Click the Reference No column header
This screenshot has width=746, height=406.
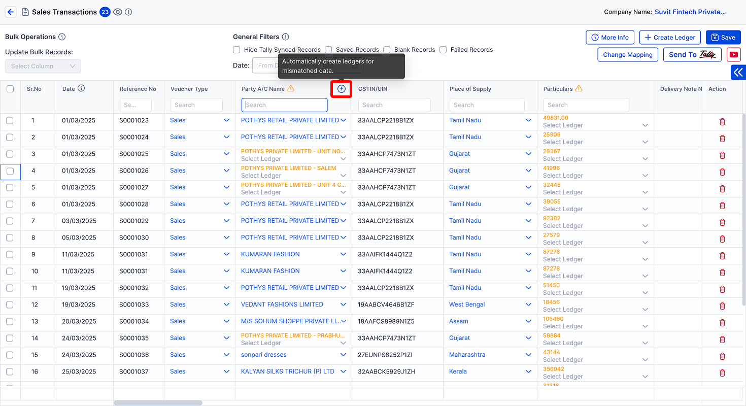(x=138, y=89)
